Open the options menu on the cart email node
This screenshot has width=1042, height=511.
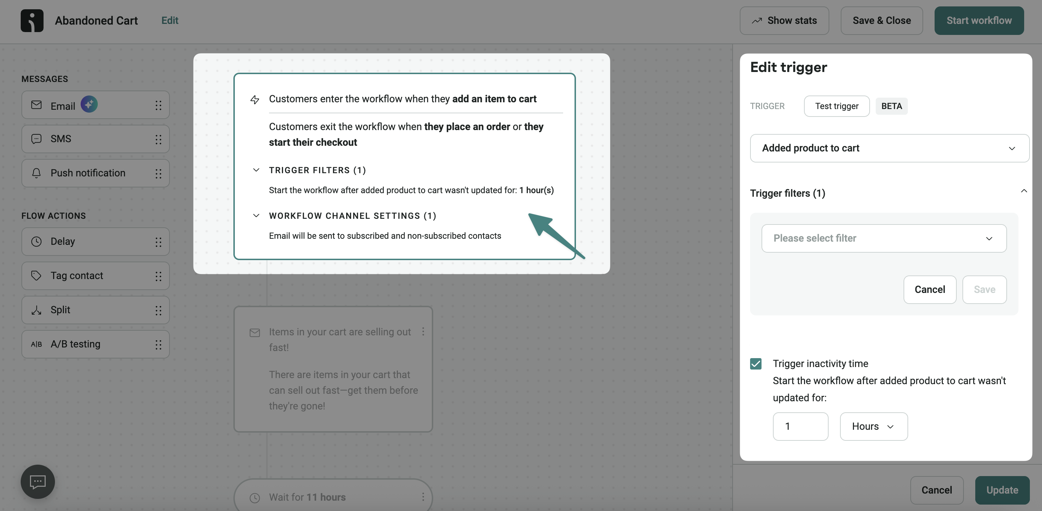[423, 332]
